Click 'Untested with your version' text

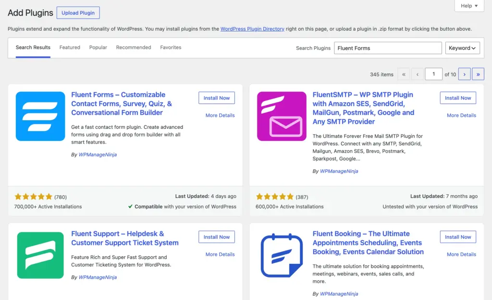pos(430,206)
